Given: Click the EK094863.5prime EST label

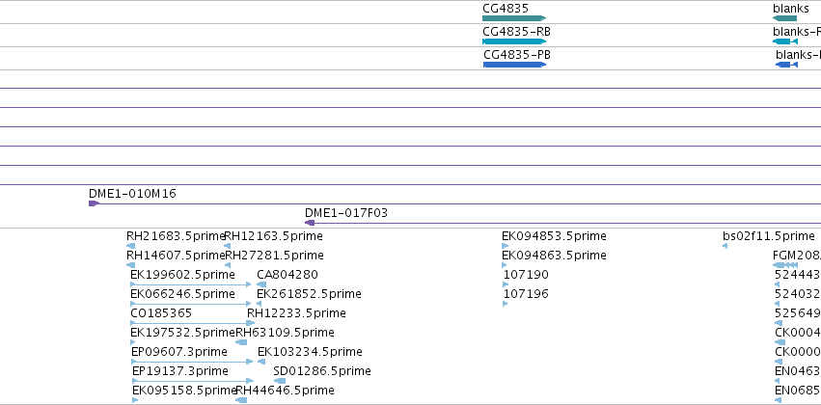Looking at the screenshot, I should [x=554, y=256].
